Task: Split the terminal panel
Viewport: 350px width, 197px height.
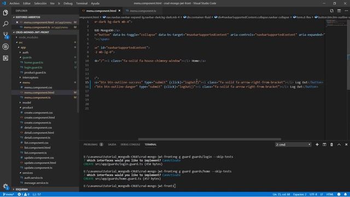Action: click(324, 144)
